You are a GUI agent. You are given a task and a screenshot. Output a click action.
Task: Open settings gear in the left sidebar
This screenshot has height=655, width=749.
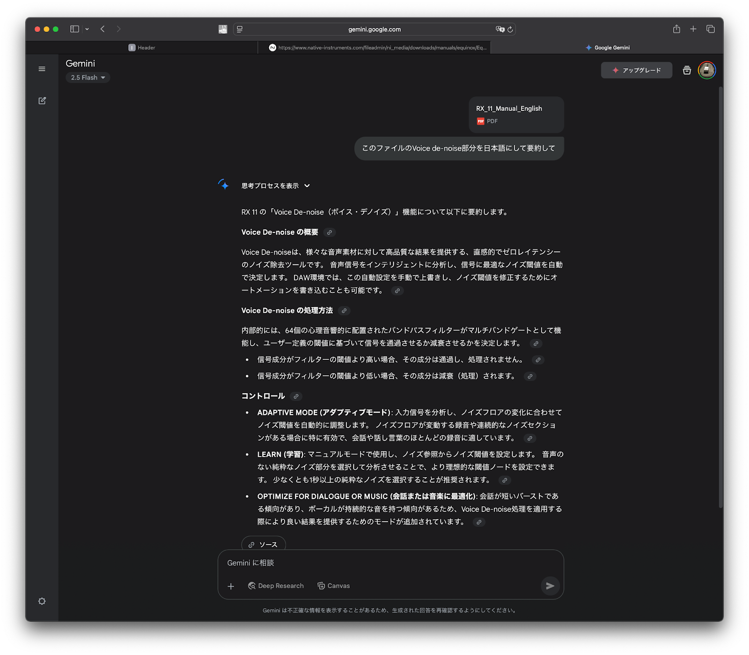click(x=42, y=601)
